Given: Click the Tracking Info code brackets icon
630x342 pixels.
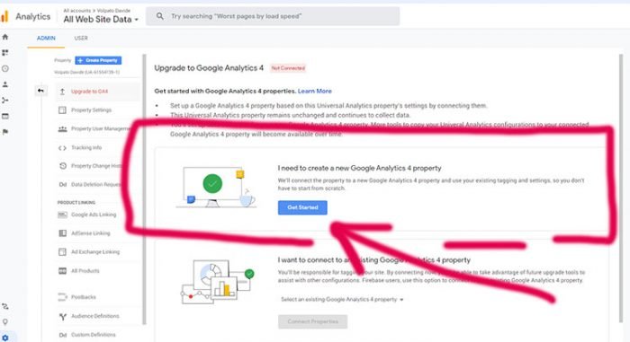Looking at the screenshot, I should pos(62,148).
